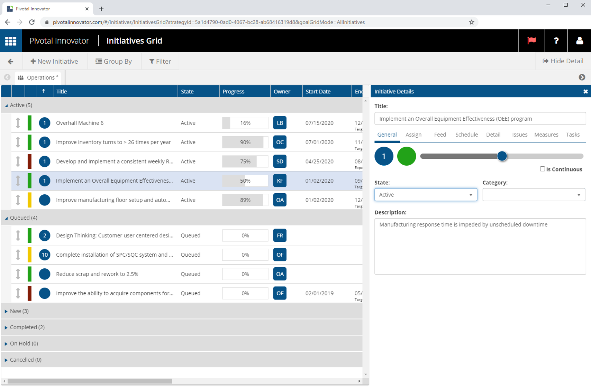Click OA owner badge on manufacturing floor row

(280, 200)
